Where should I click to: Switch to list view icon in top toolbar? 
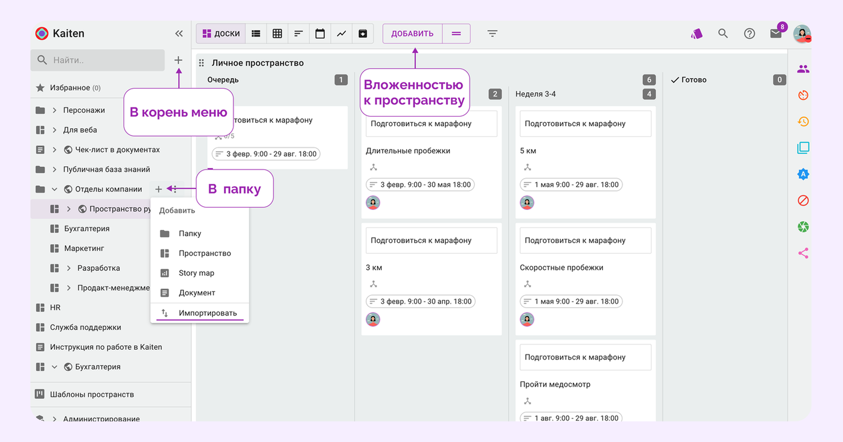click(x=256, y=33)
